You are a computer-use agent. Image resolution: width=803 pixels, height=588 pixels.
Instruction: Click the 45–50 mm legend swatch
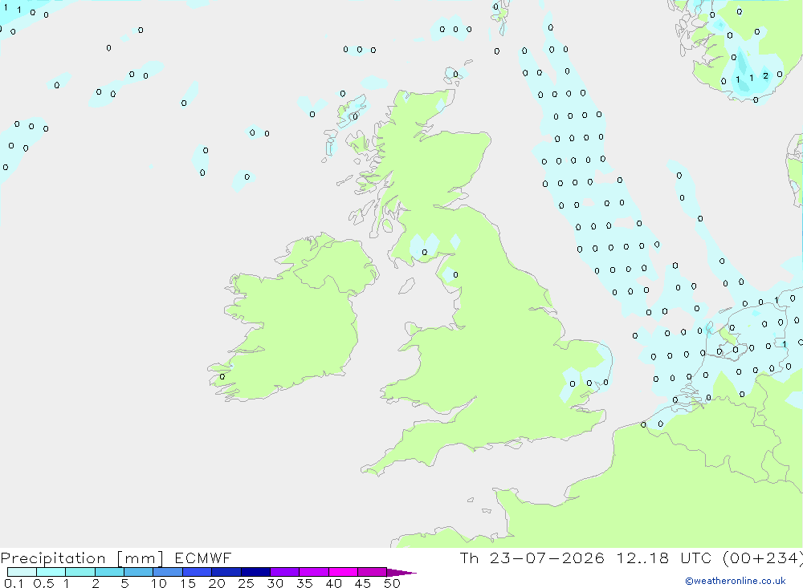373,572
